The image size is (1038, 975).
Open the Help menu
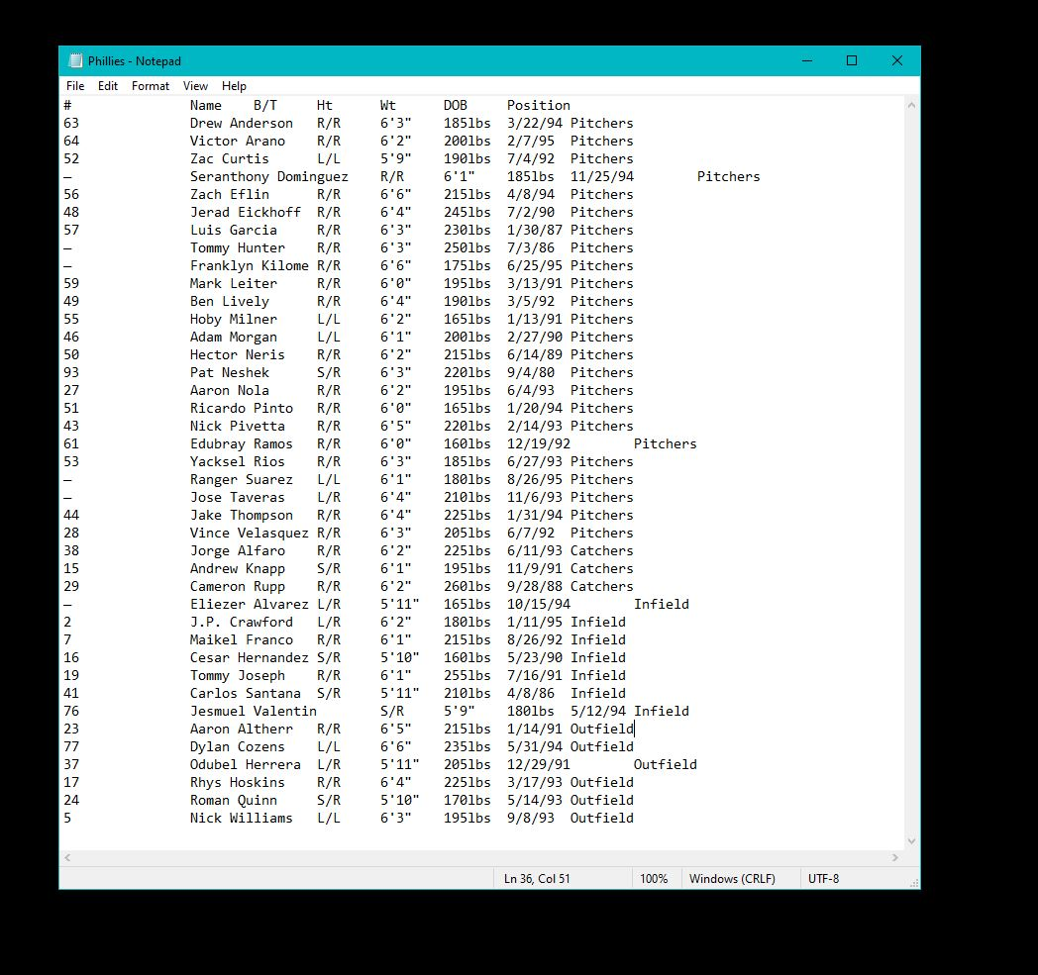click(234, 85)
